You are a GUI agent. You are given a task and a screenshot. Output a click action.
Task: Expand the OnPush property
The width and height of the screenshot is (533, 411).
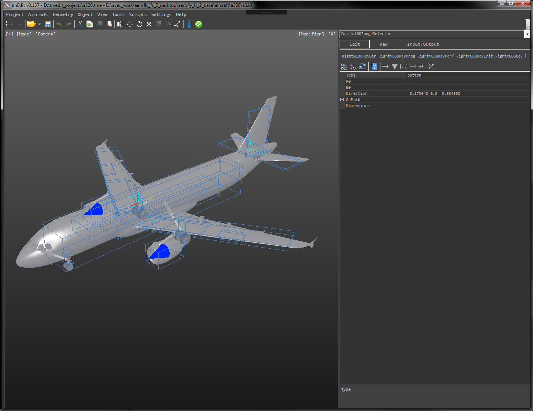pyautogui.click(x=342, y=99)
